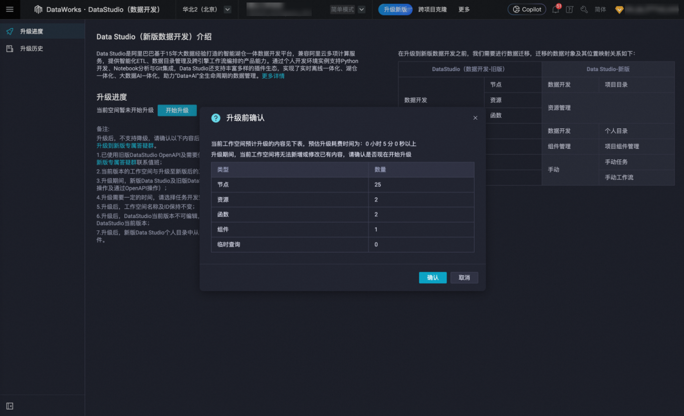Image resolution: width=684 pixels, height=416 pixels.
Task: Click the 资源 row in dialog table
Action: [343, 199]
